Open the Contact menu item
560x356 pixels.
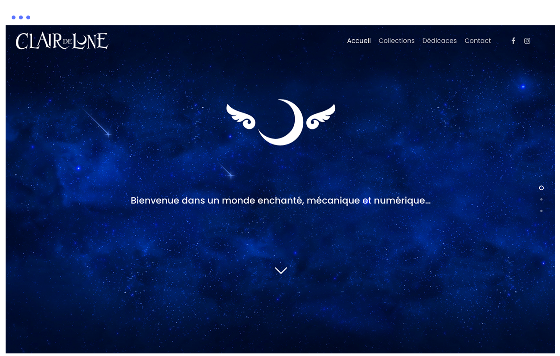pos(478,41)
